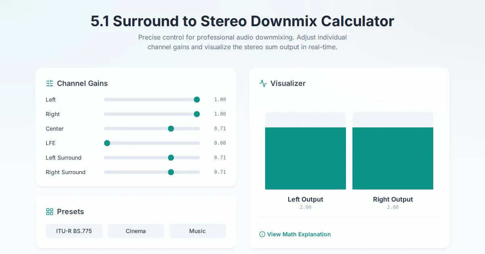
Task: Click the Right Output level bar
Action: coord(393,158)
